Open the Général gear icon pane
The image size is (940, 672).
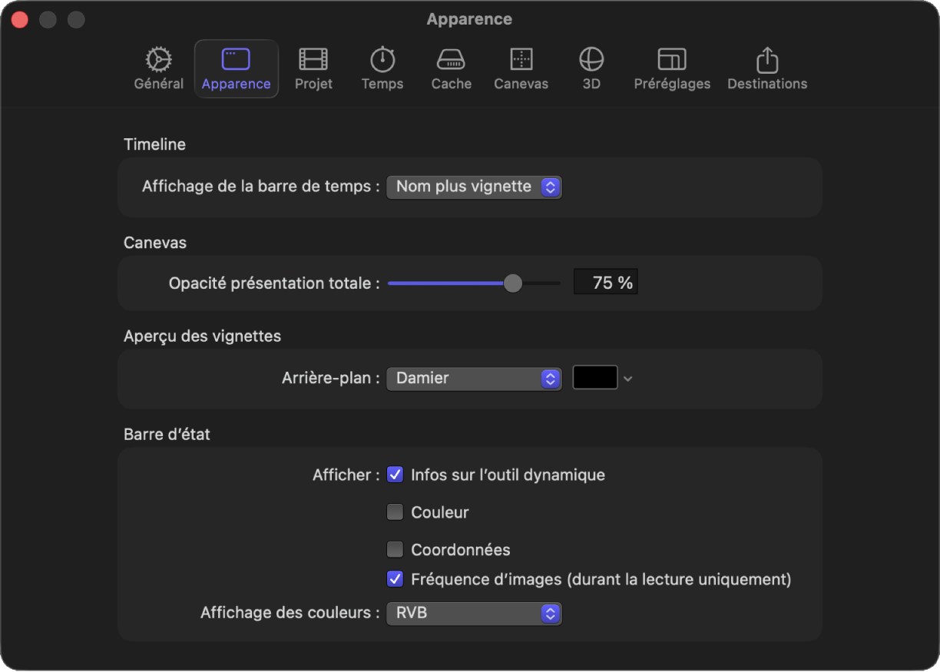(159, 60)
